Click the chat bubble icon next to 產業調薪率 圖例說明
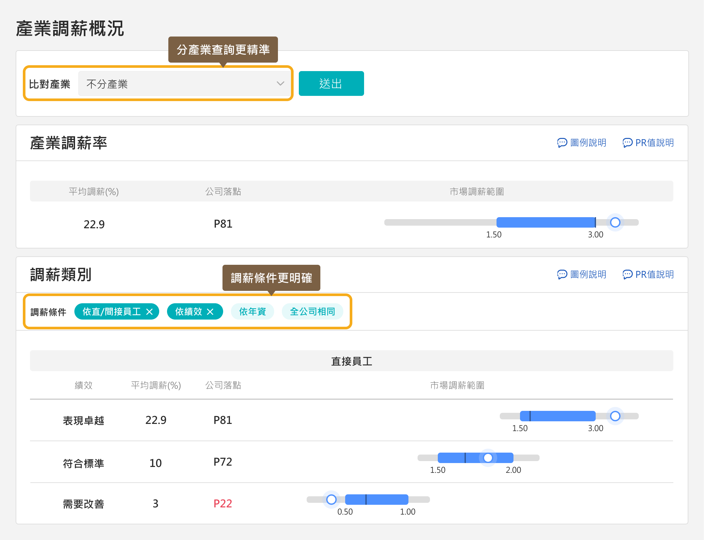 (562, 143)
